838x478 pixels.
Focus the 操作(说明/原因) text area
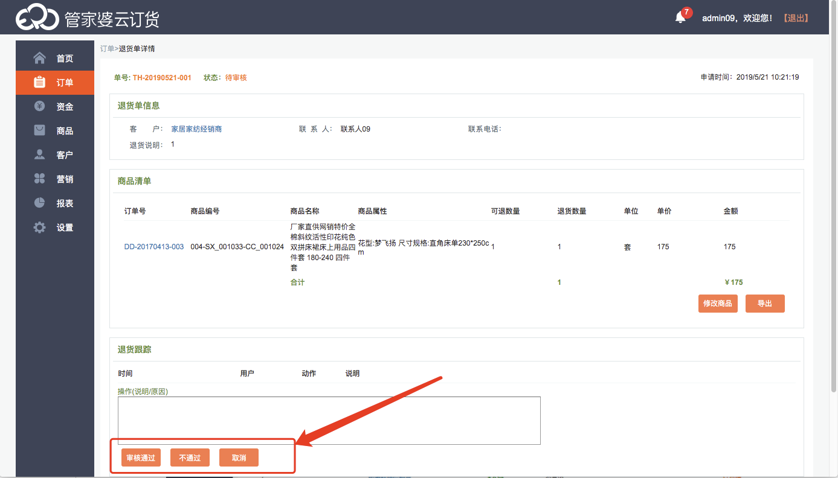[329, 421]
